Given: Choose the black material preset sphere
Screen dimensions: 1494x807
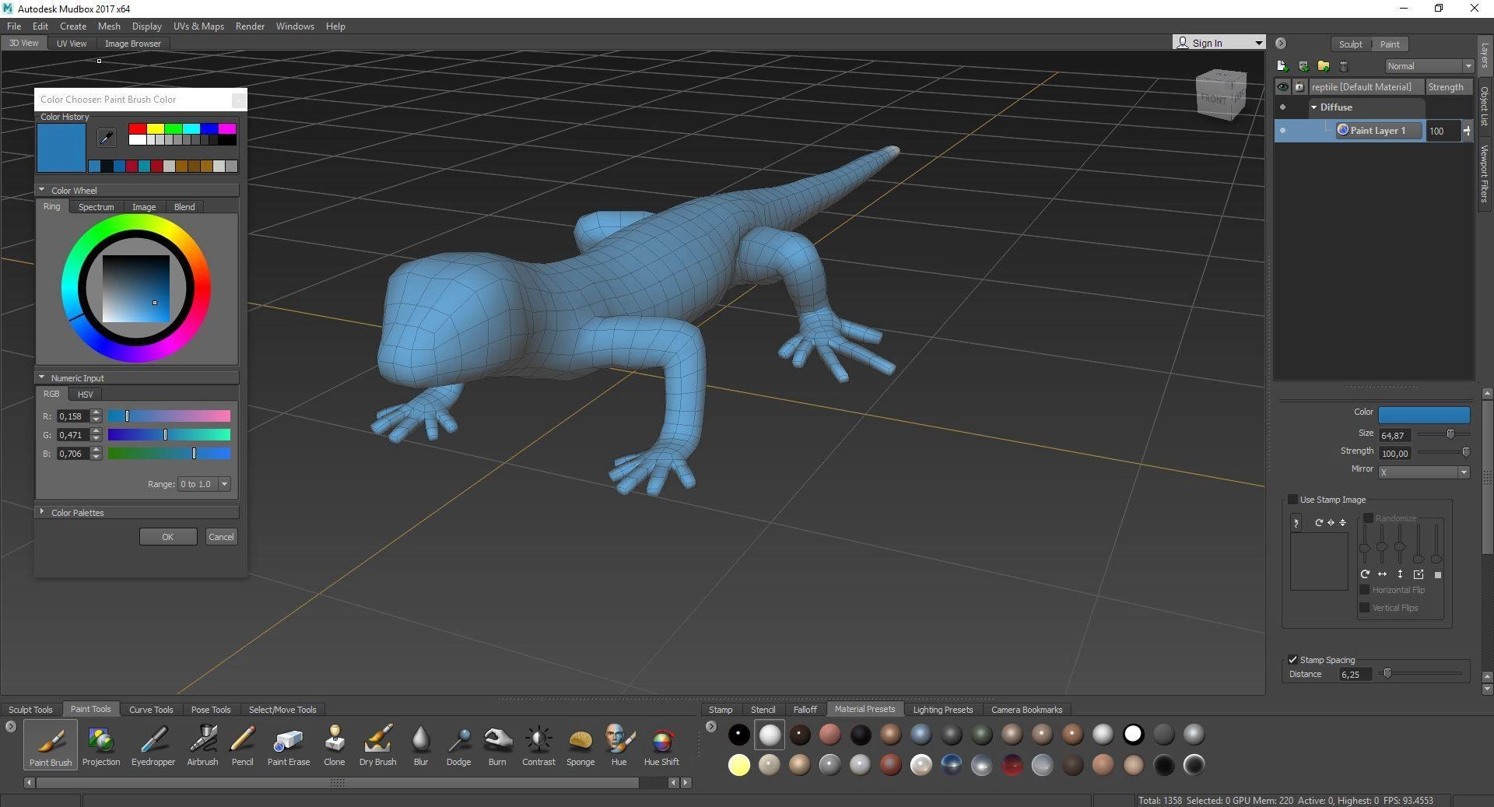Looking at the screenshot, I should coord(739,735).
